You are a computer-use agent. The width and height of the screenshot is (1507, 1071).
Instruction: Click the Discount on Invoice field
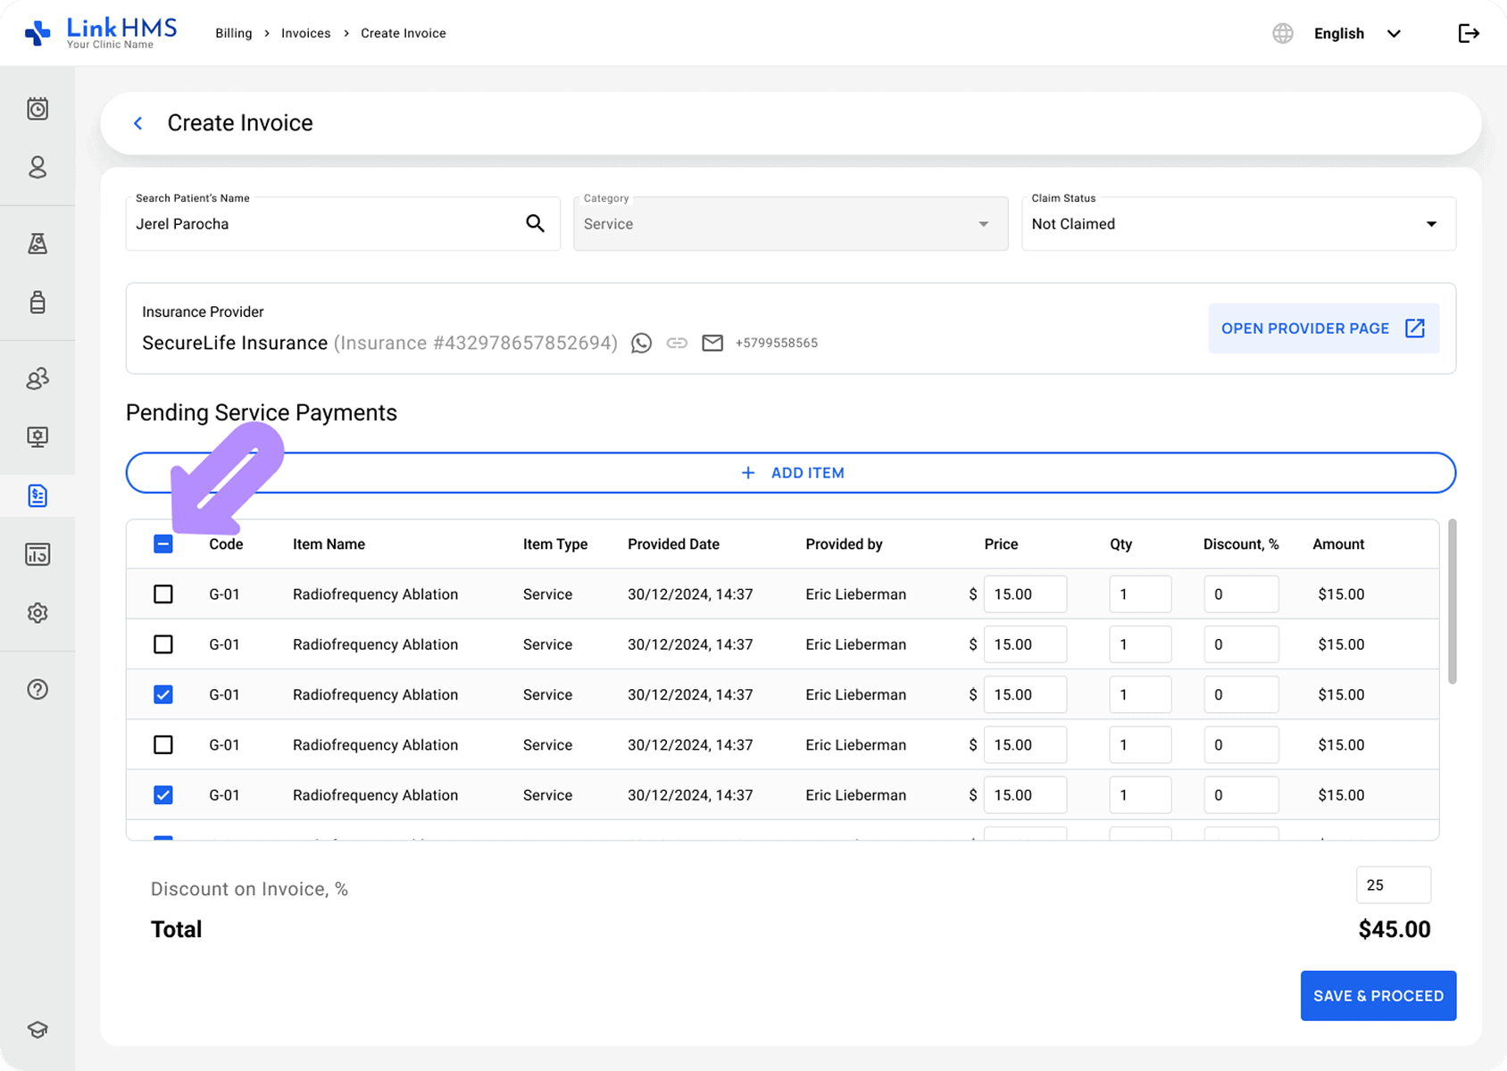[1393, 884]
